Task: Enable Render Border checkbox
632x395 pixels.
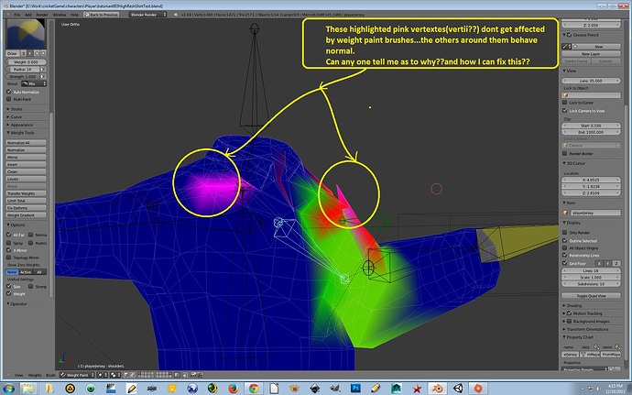Action: 565,154
